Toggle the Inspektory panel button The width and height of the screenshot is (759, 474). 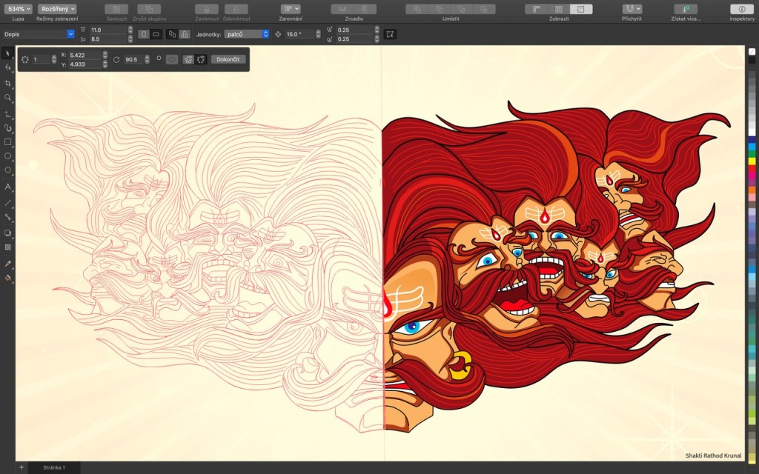coord(742,9)
